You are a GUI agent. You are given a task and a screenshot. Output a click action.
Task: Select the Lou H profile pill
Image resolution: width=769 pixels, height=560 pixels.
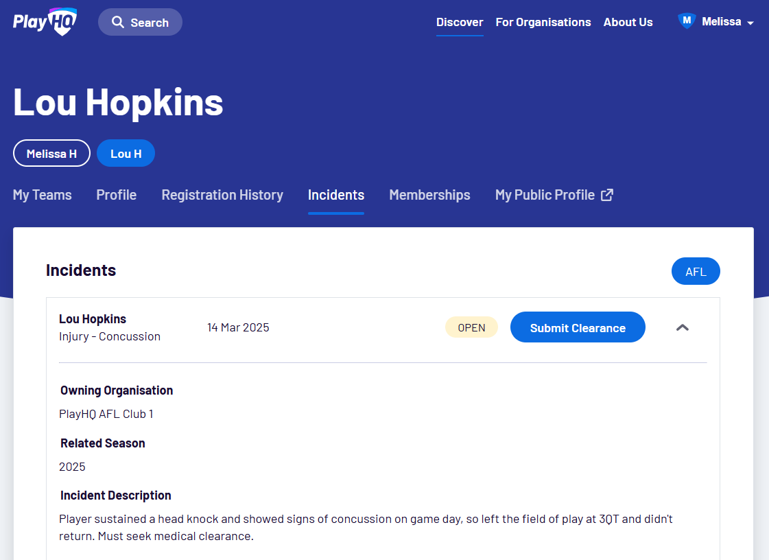[126, 154]
